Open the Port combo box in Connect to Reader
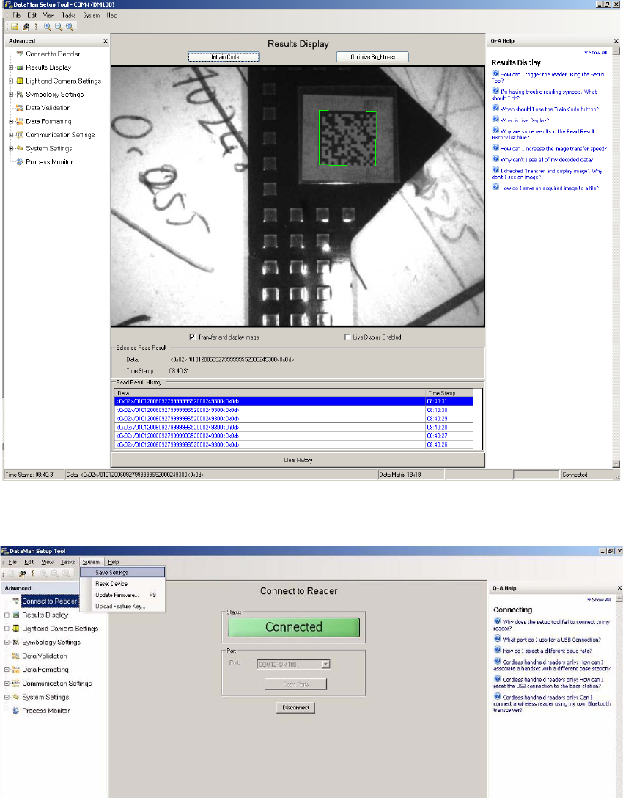This screenshot has height=798, width=623. [293, 665]
